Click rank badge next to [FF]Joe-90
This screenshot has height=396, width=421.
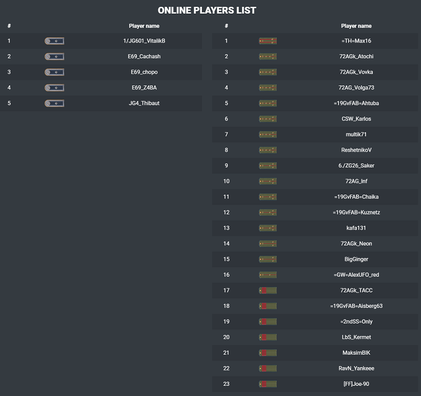[268, 384]
